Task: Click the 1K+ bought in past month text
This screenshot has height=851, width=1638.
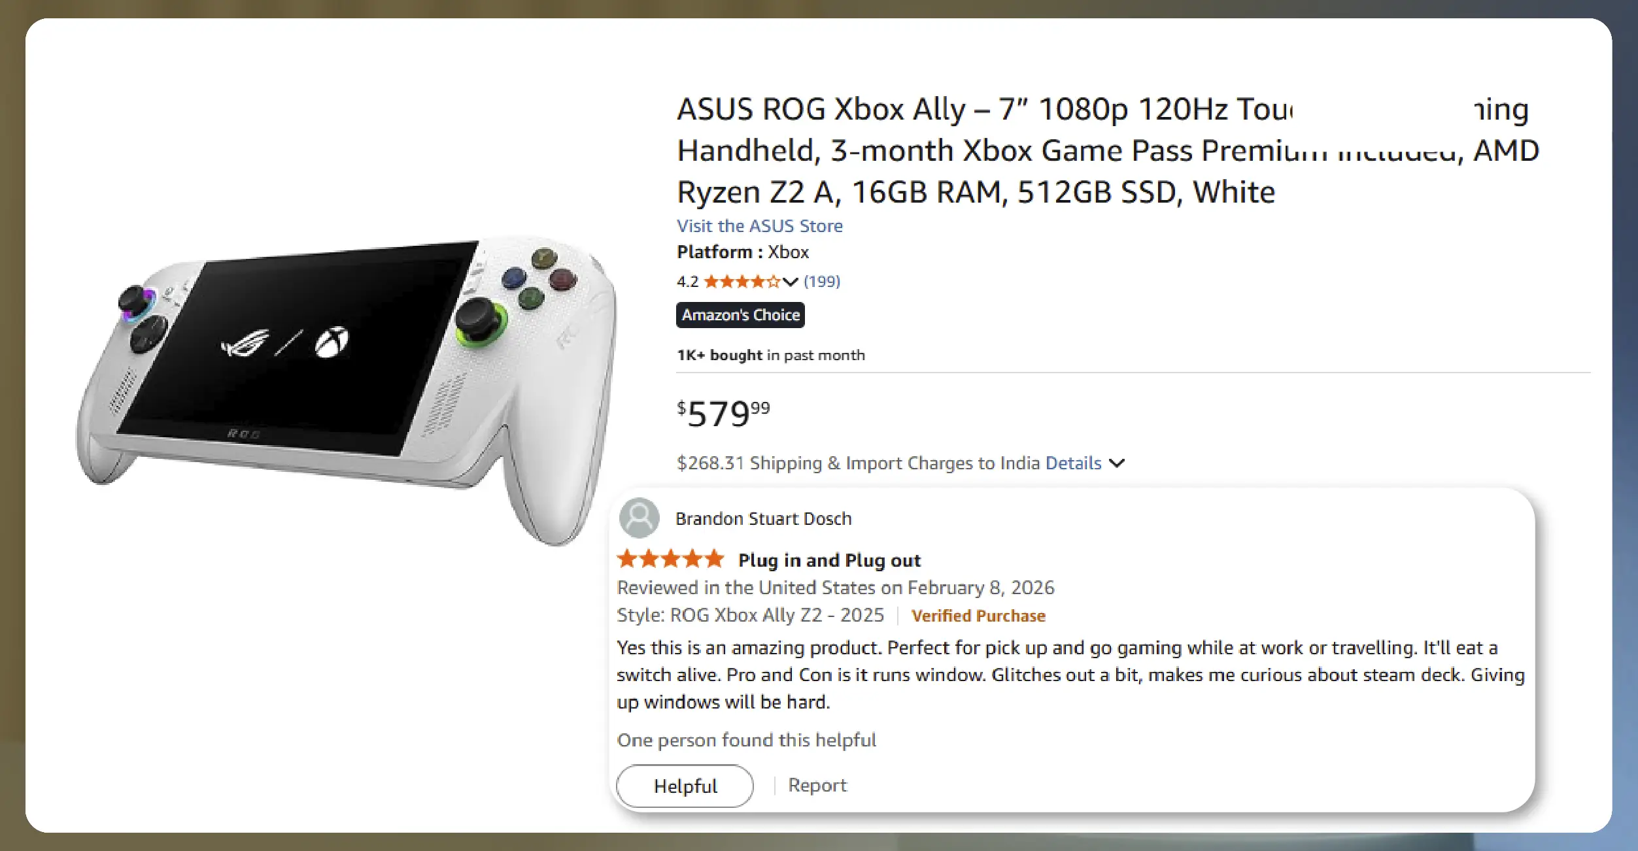Action: coord(770,356)
